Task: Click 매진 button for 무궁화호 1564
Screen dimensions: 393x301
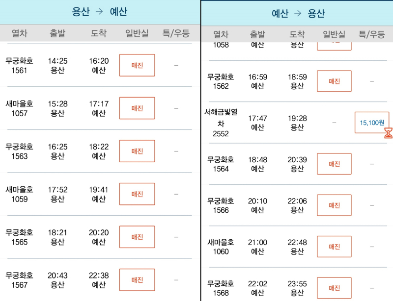Action: click(x=334, y=164)
